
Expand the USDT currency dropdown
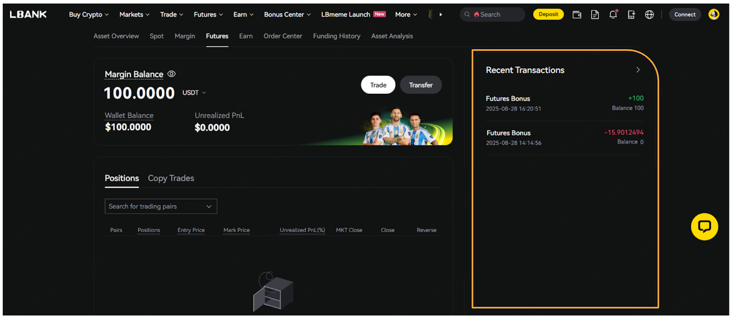tap(194, 93)
